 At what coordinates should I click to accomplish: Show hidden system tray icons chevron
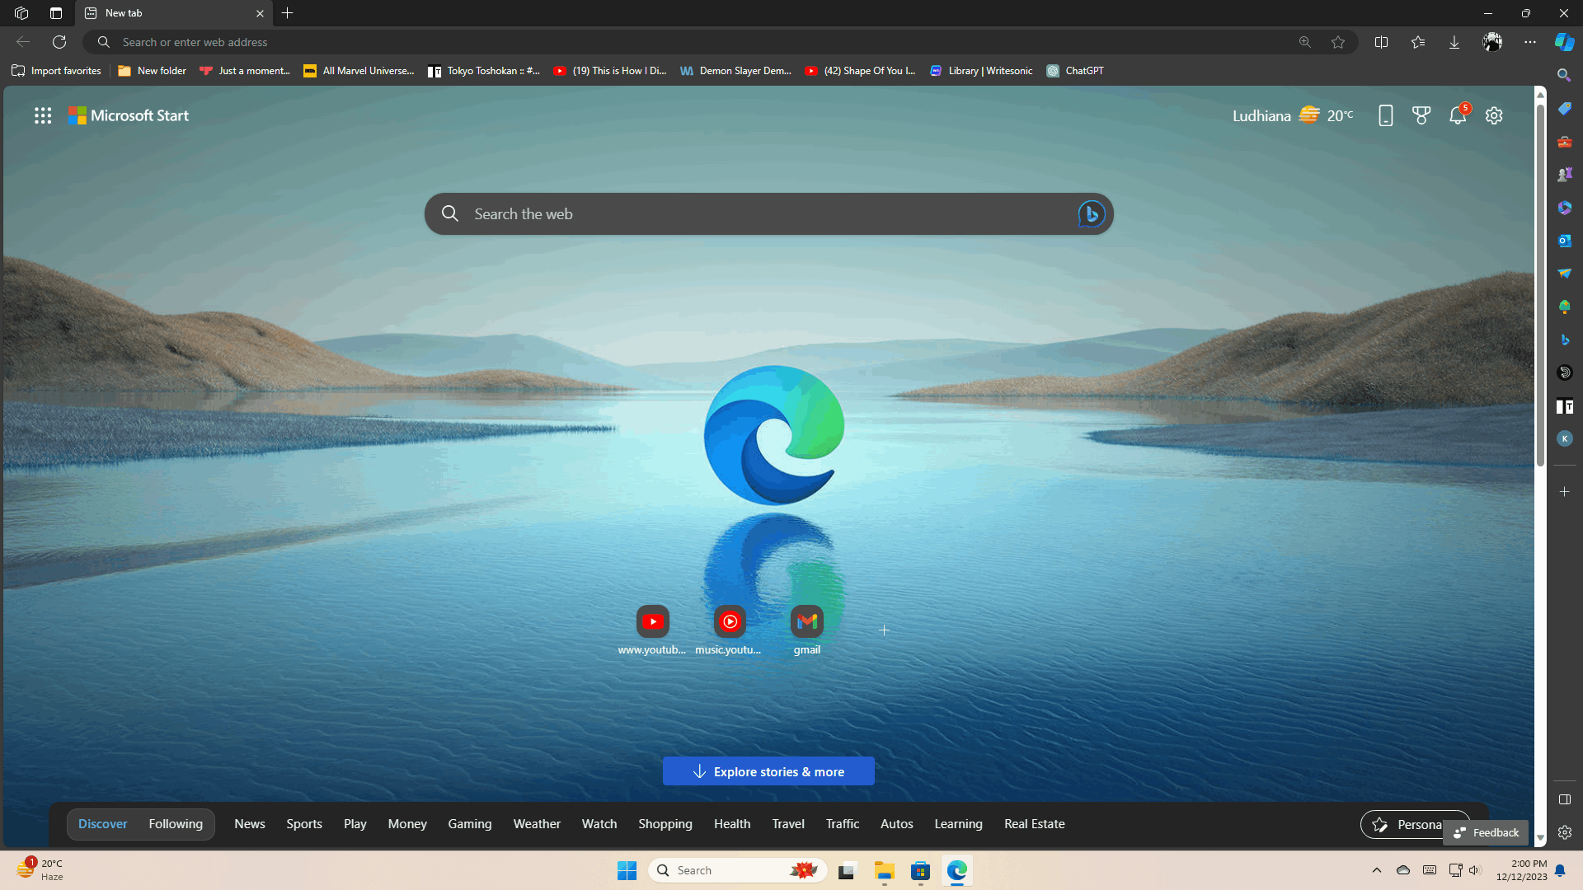(x=1376, y=870)
